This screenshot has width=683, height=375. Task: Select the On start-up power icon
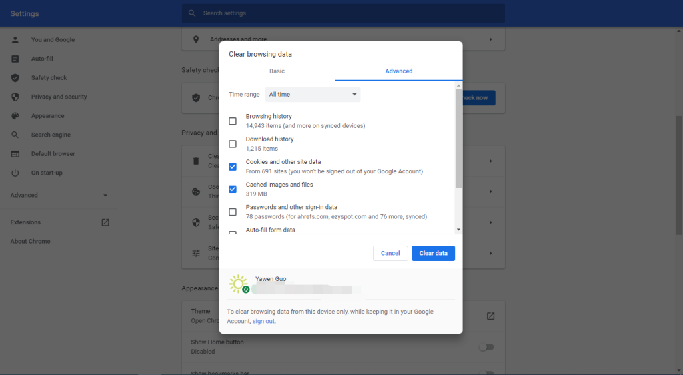point(15,173)
